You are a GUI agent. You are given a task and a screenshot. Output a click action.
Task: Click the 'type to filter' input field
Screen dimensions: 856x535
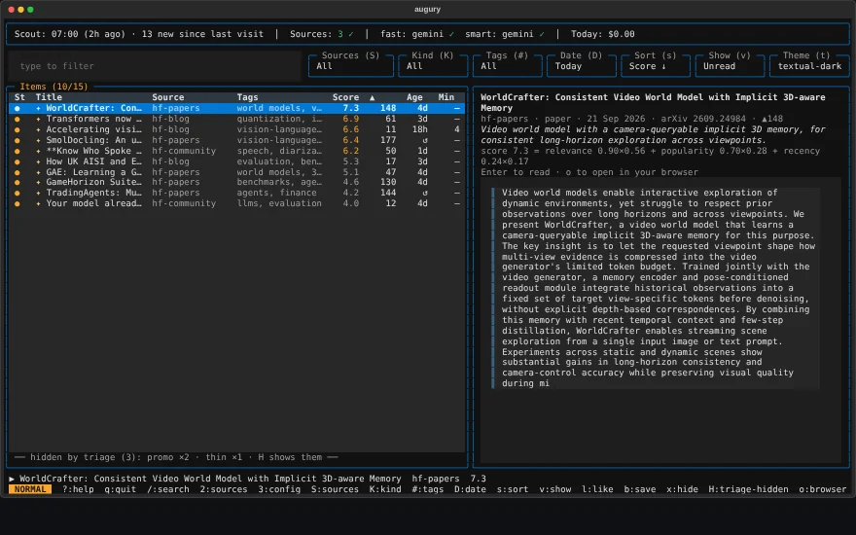(x=155, y=66)
